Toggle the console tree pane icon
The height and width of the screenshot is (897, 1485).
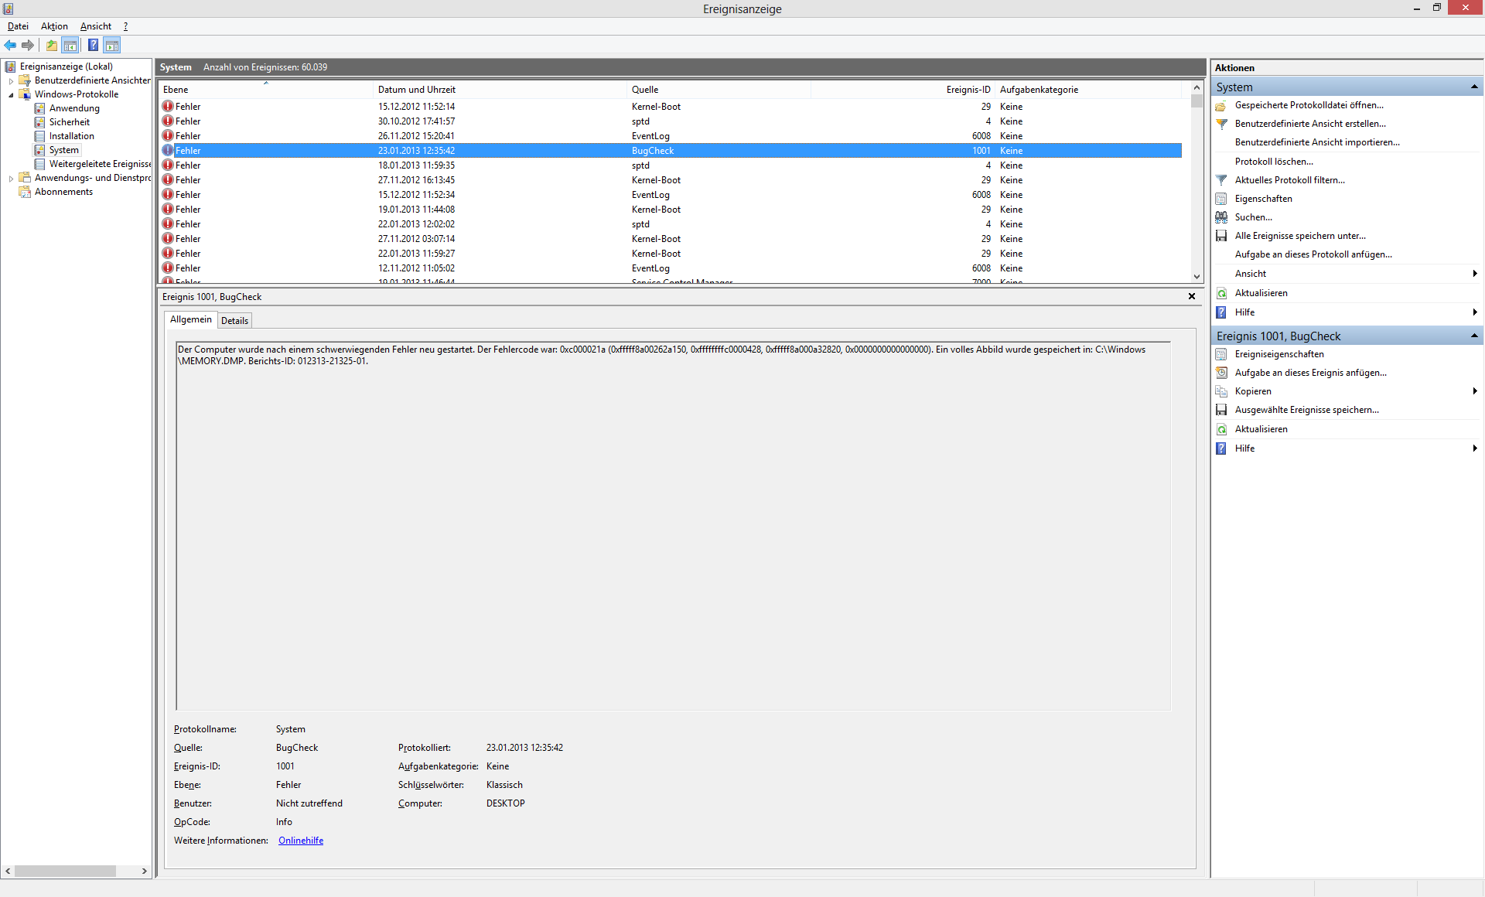(x=70, y=45)
